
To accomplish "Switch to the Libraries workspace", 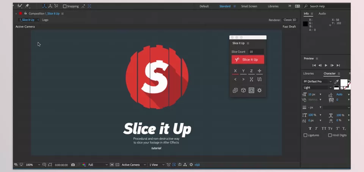I will click(273, 6).
